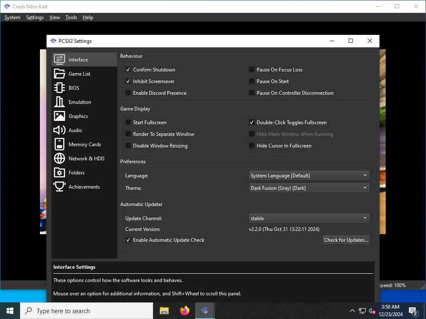Viewport: 426px width, 319px height.
Task: Select the Interface settings icon
Action: [x=59, y=59]
